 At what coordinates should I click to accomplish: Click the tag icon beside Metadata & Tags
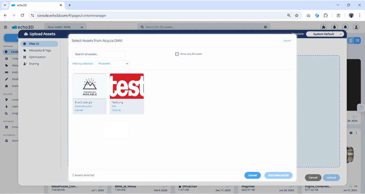pos(25,50)
